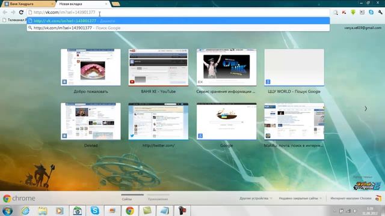This screenshot has height=216, width=385.
Task: Close the Новая вкладка tab
Action: (x=106, y=4)
